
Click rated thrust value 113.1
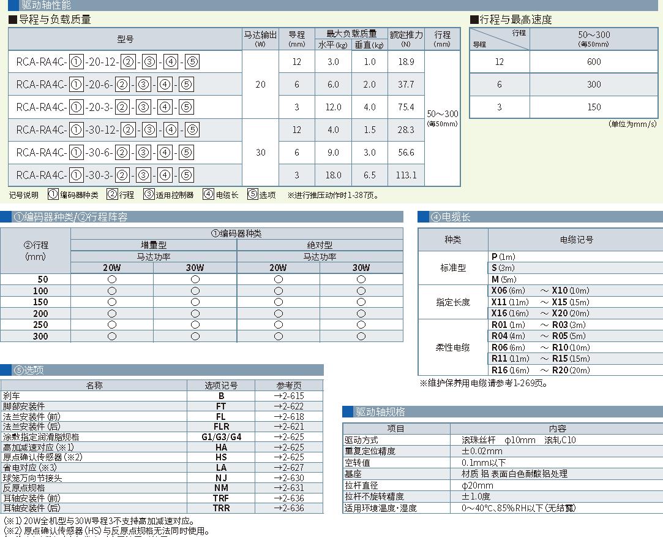[x=406, y=175]
